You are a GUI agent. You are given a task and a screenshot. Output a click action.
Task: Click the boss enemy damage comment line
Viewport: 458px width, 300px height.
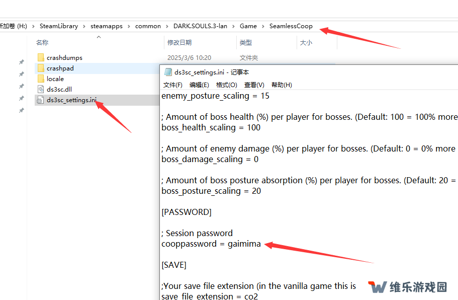point(309,149)
